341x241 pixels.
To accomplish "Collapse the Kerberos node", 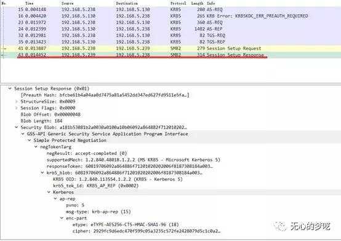I will click(49, 192).
